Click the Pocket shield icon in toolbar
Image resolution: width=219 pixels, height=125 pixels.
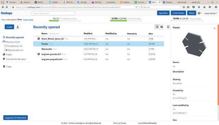(x=194, y=7)
